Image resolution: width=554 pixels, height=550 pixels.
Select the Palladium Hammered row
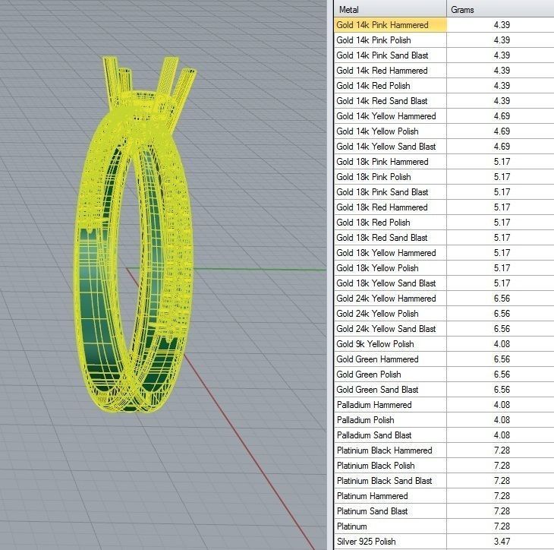click(444, 406)
